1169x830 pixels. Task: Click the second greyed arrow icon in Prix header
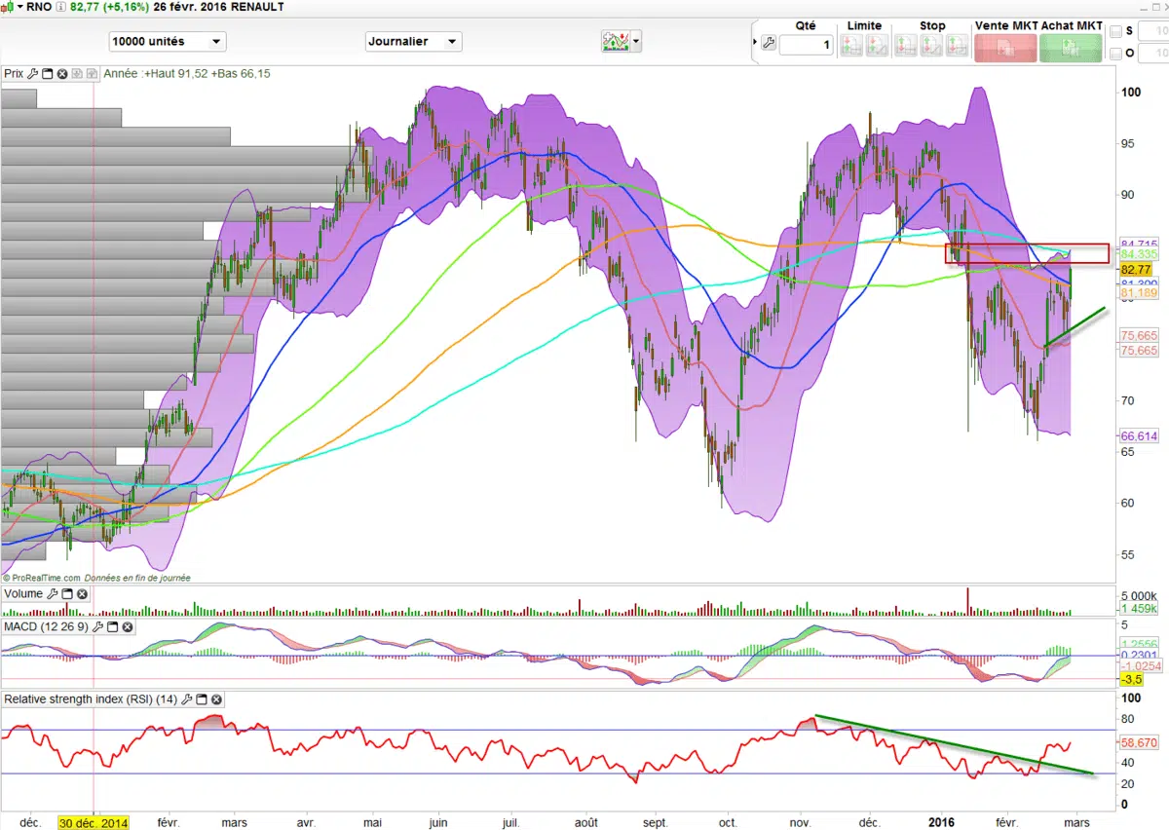click(92, 74)
